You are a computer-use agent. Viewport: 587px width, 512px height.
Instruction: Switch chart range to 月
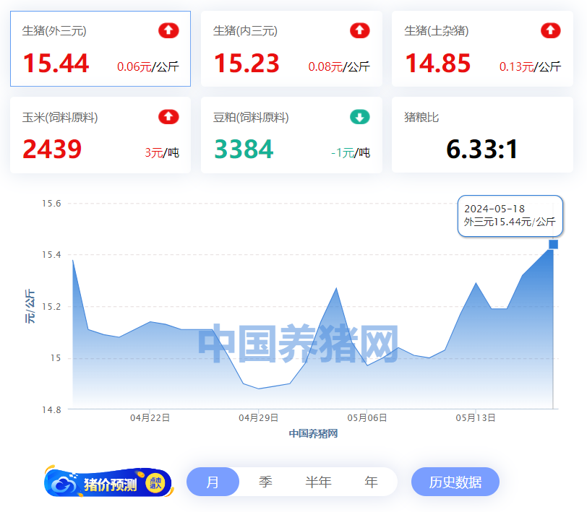[x=213, y=482]
